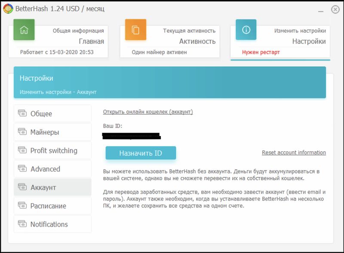Click the BetterHash logo in title bar
Image resolution: width=344 pixels, height=253 pixels.
pos(8,9)
